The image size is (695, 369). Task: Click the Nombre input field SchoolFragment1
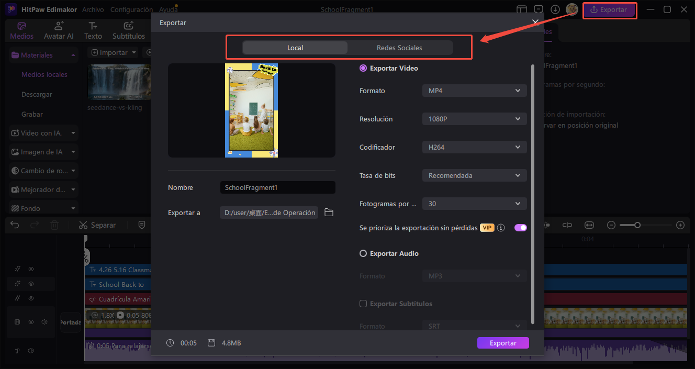tap(277, 187)
